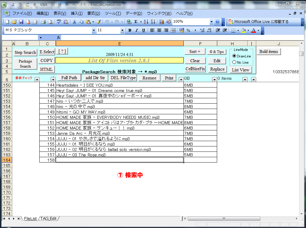This screenshot has width=306, height=228.
Task: Sort ascending A to Z
Action: click(x=146, y=22)
